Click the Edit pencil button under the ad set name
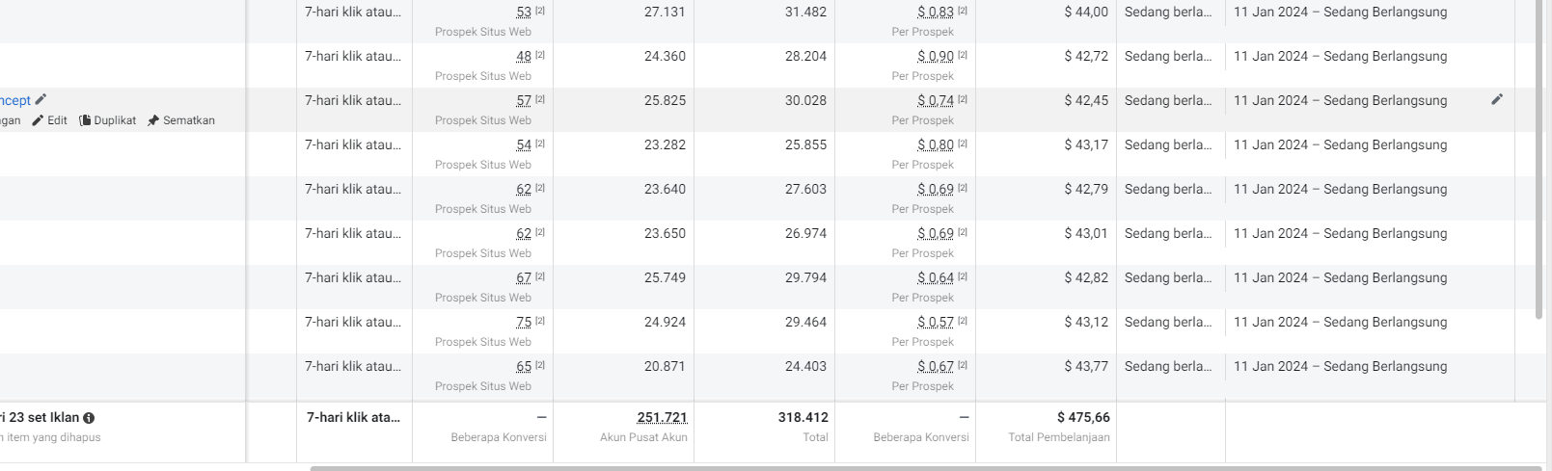This screenshot has height=471, width=1552. pos(49,120)
